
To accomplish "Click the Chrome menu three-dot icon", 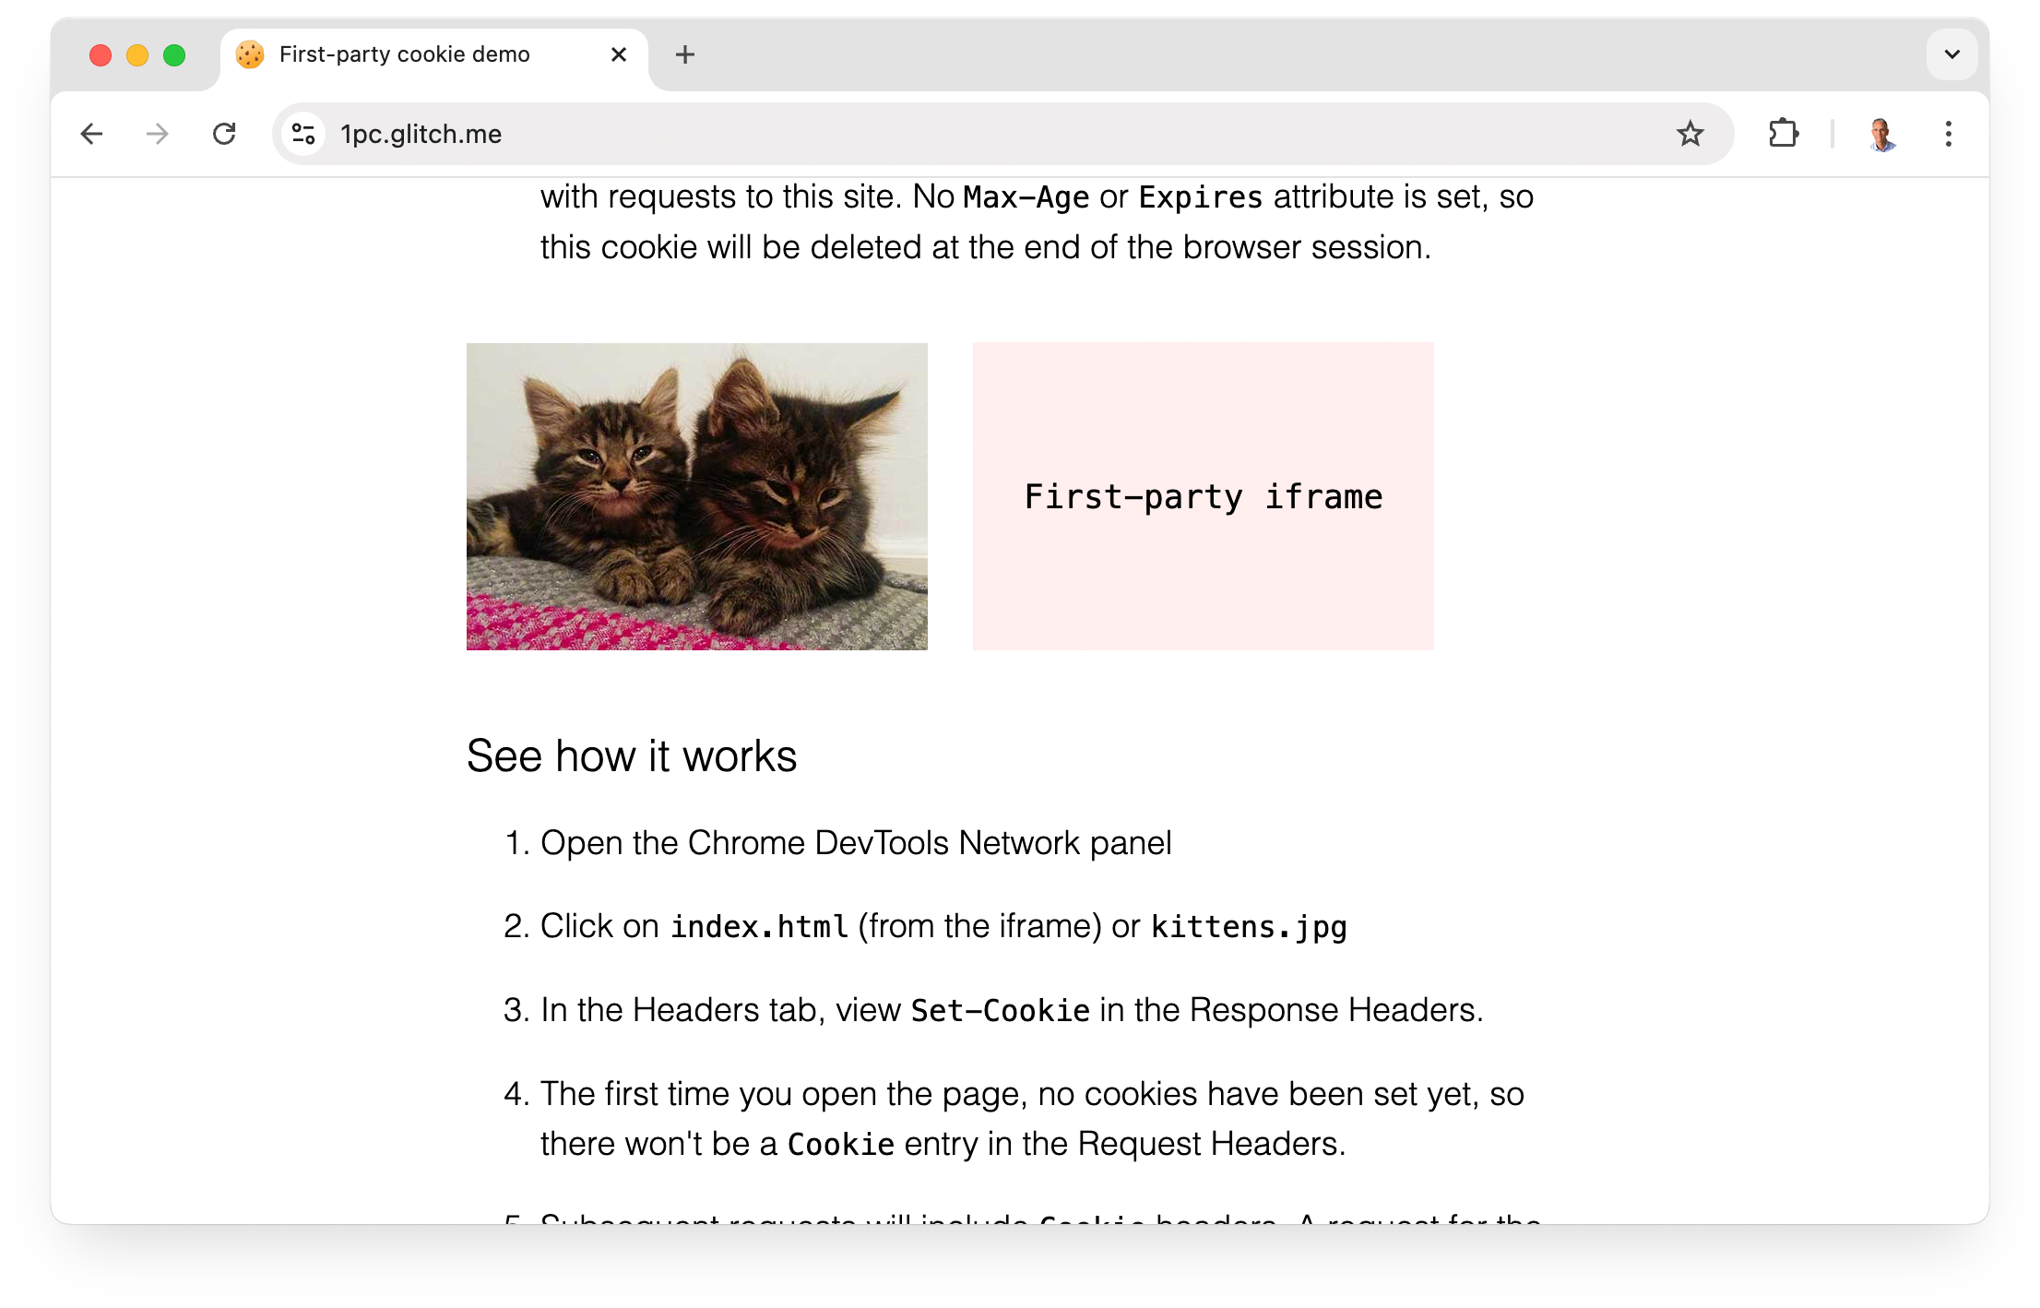I will tap(1948, 134).
